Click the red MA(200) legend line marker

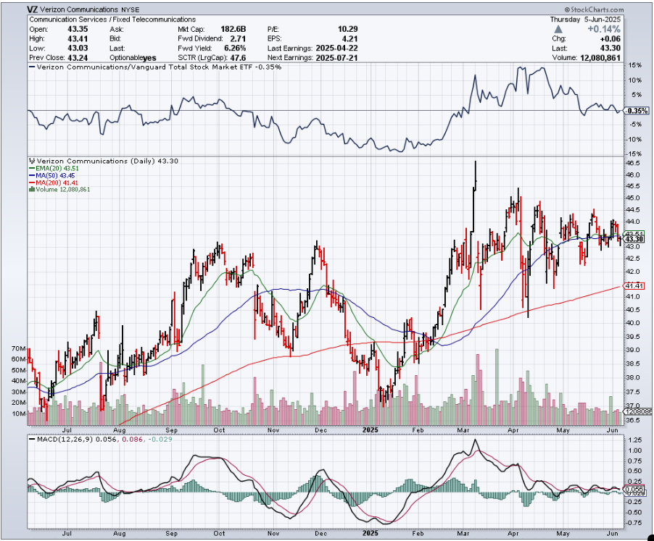tap(32, 183)
